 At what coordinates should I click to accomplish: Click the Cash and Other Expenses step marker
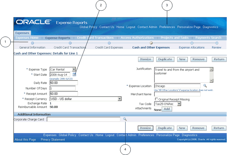pyautogui.click(x=151, y=43)
